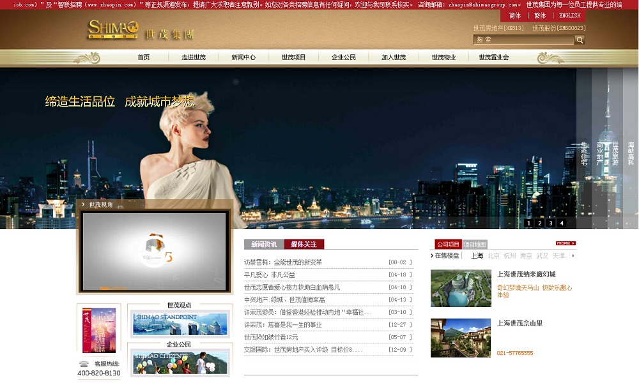Show banner slide 2
The height and width of the screenshot is (383, 639).
pos(539,223)
